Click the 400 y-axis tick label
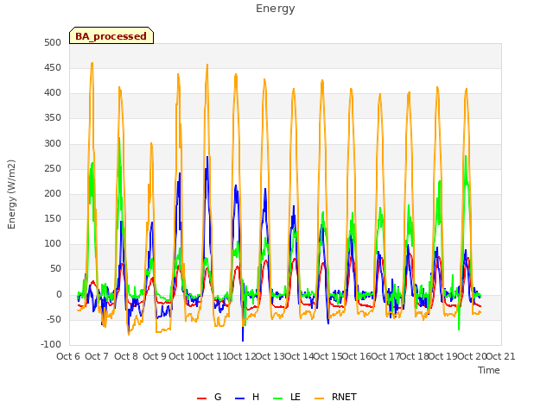The image size is (553, 414). point(53,93)
